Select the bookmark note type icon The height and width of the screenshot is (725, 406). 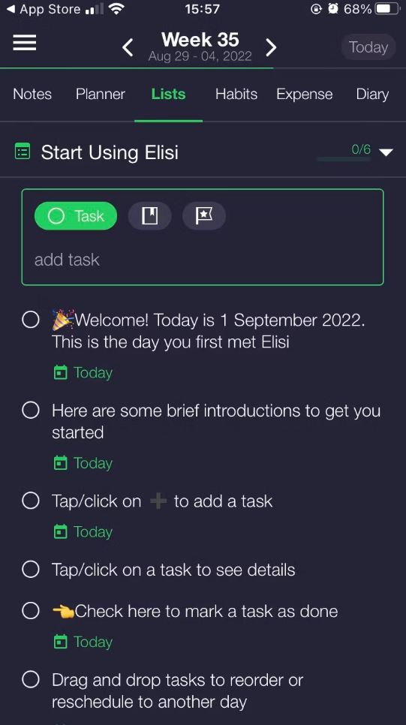tap(149, 216)
